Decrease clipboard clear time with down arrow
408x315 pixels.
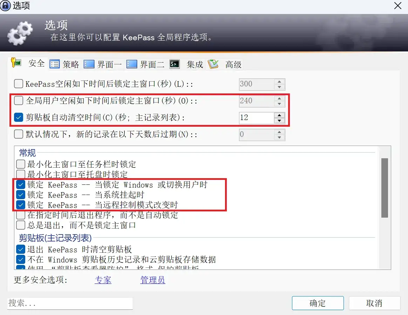(x=279, y=120)
